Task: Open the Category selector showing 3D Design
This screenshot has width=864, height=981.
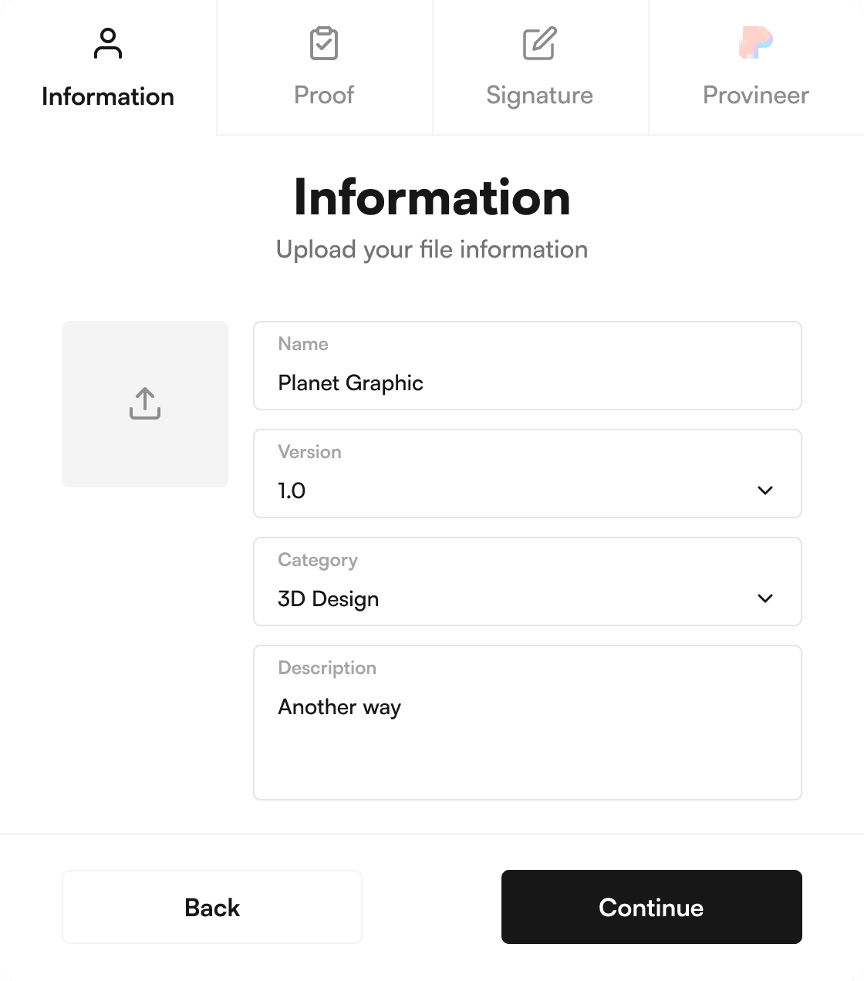Action: [527, 582]
